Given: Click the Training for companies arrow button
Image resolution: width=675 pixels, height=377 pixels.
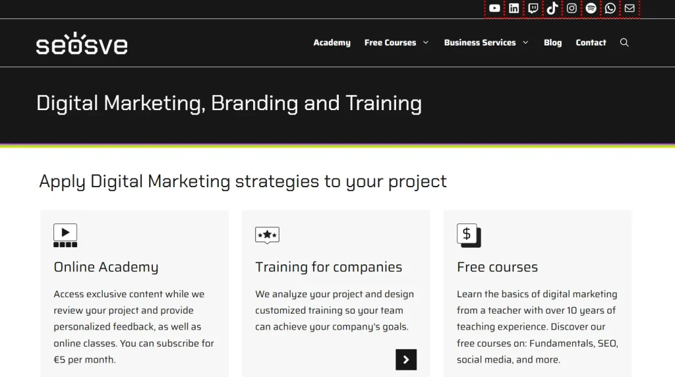Looking at the screenshot, I should (x=406, y=359).
